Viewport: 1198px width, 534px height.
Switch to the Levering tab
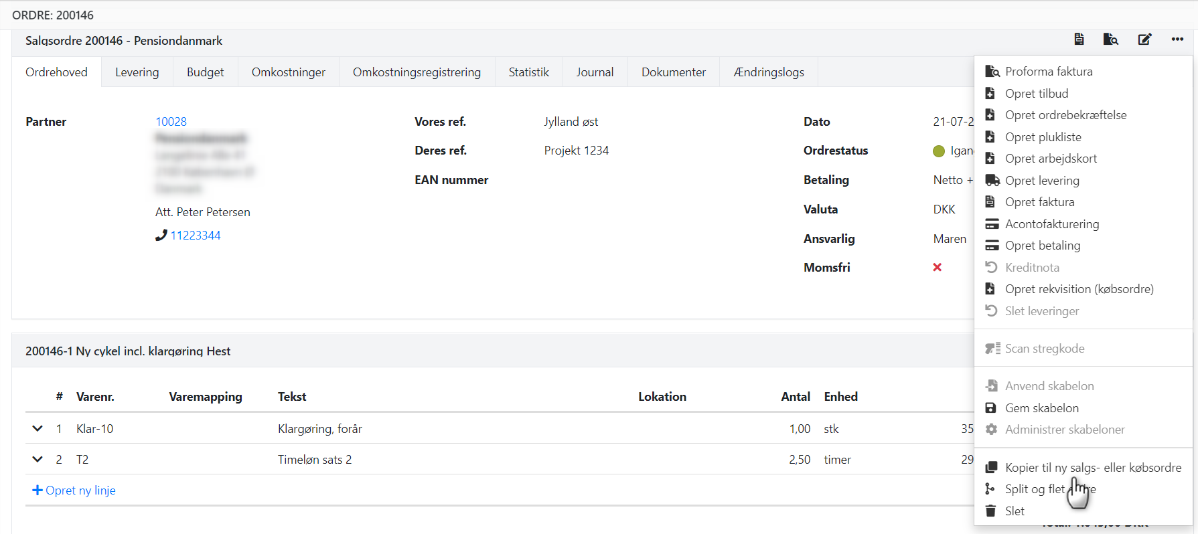click(x=137, y=72)
